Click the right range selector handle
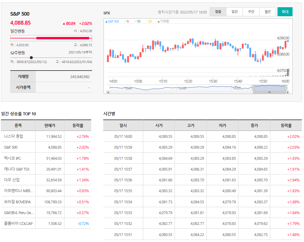Screen dimensions: 304x242 286,88
